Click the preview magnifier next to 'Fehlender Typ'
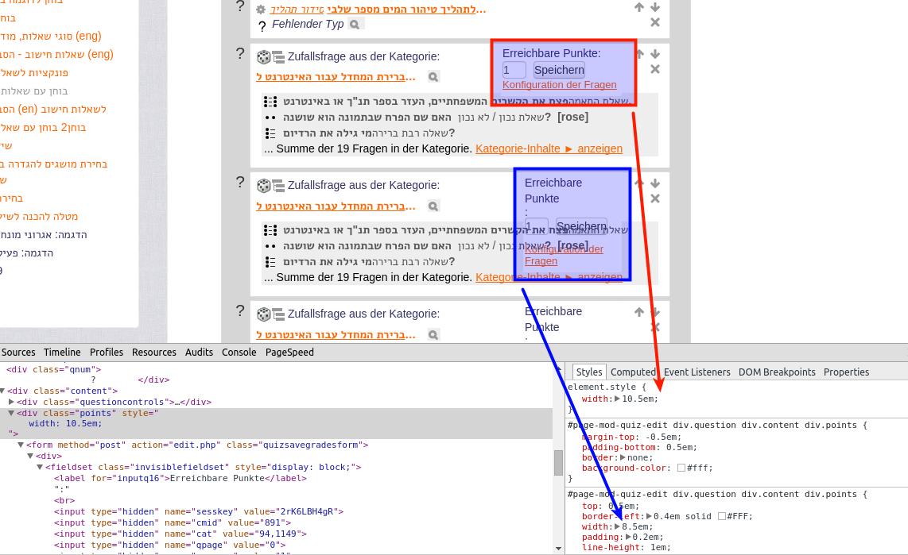The height and width of the screenshot is (555, 908). (x=355, y=25)
